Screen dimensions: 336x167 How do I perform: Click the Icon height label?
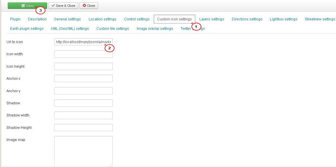coord(15,67)
